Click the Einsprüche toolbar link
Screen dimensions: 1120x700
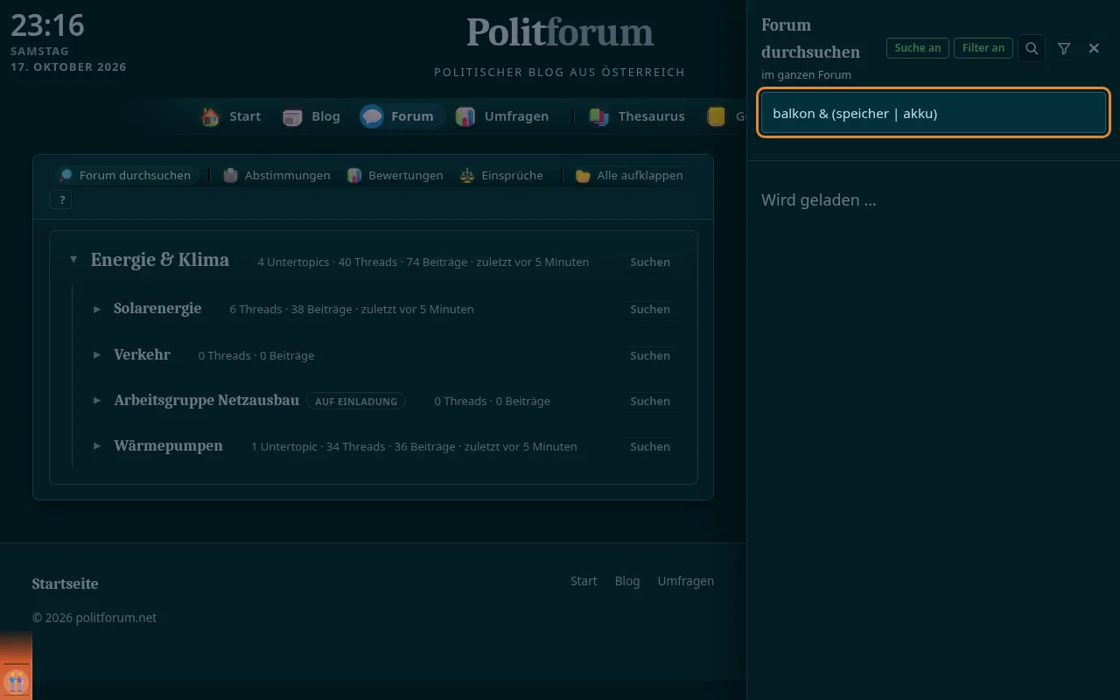tap(502, 175)
